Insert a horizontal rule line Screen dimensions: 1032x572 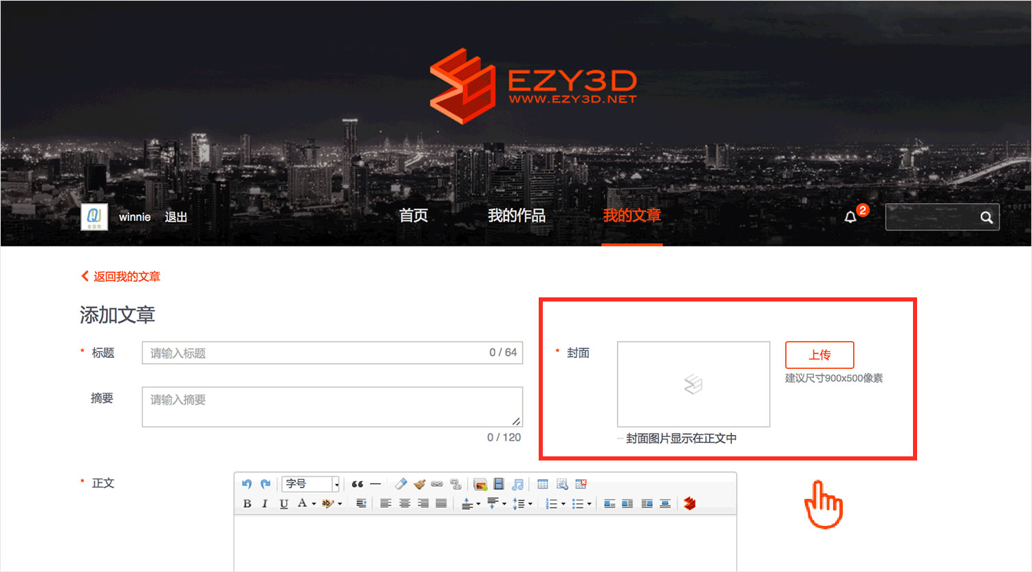coord(375,484)
